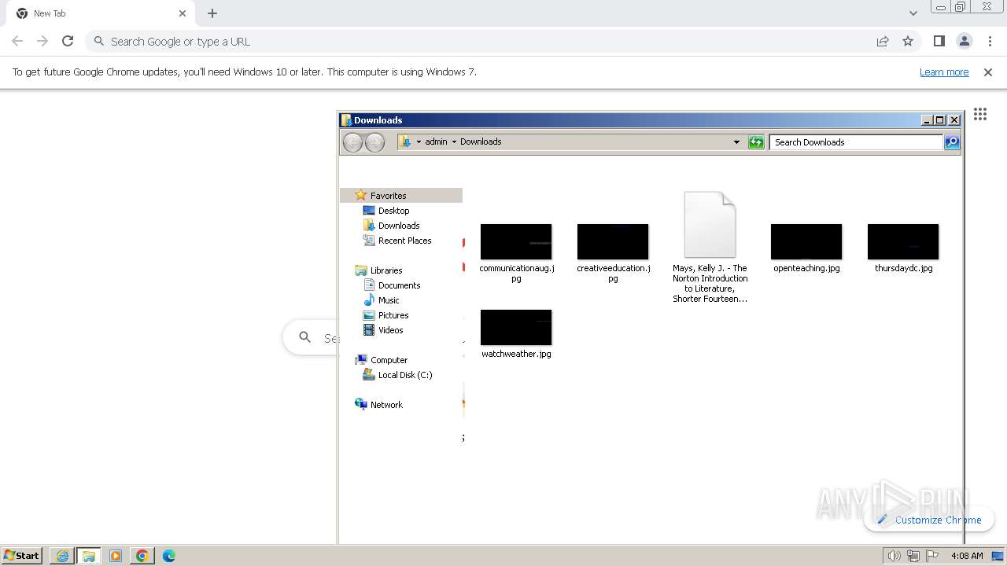Select watchweather.jpg thumbnail
Screen dimensions: 1007x566
(516, 327)
